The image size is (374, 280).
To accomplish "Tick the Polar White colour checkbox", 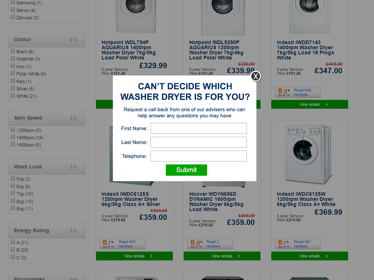I will (x=13, y=73).
